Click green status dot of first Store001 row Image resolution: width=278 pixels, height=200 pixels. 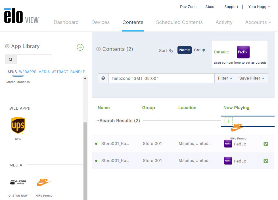click(x=96, y=144)
